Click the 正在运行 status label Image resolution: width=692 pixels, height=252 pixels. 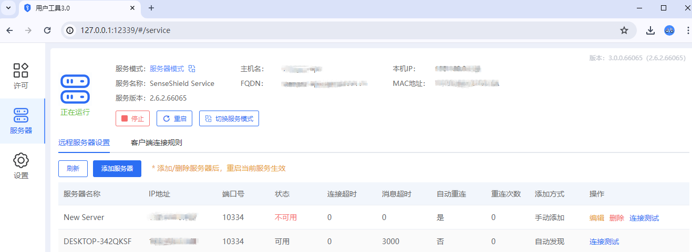tap(75, 112)
